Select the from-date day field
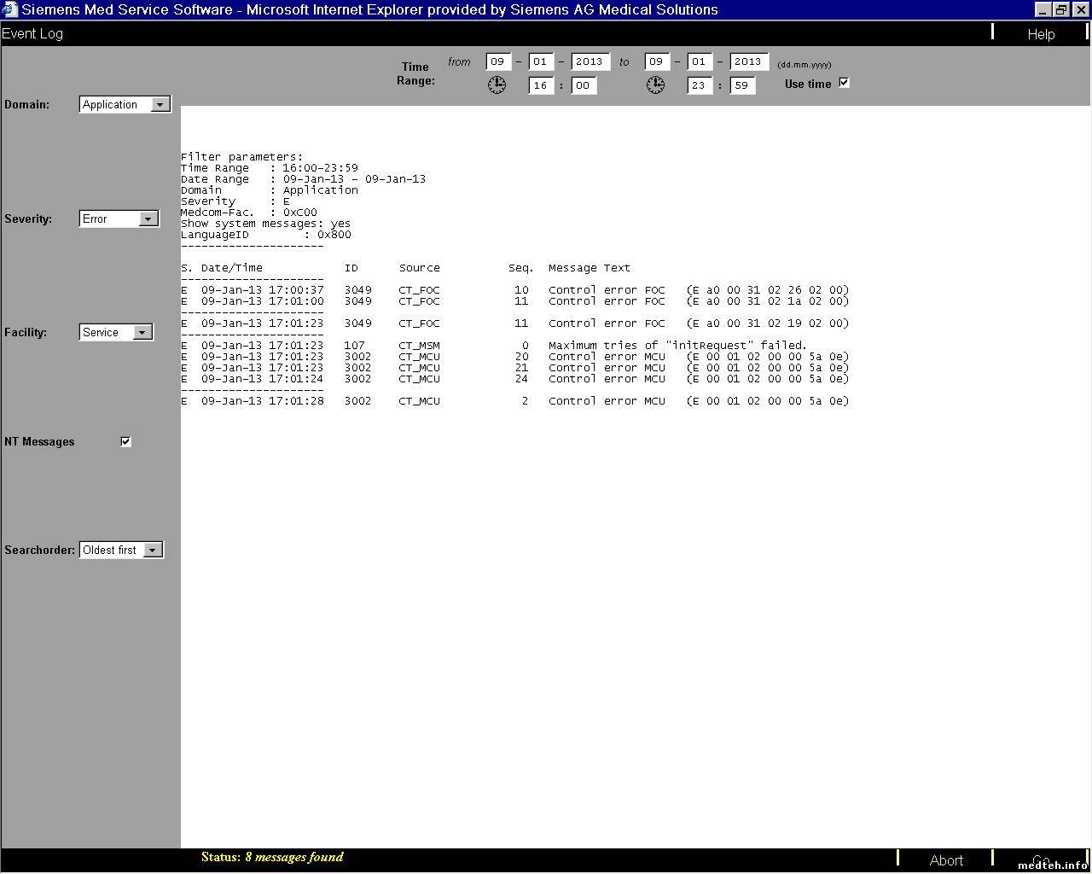This screenshot has height=874, width=1092. point(497,61)
